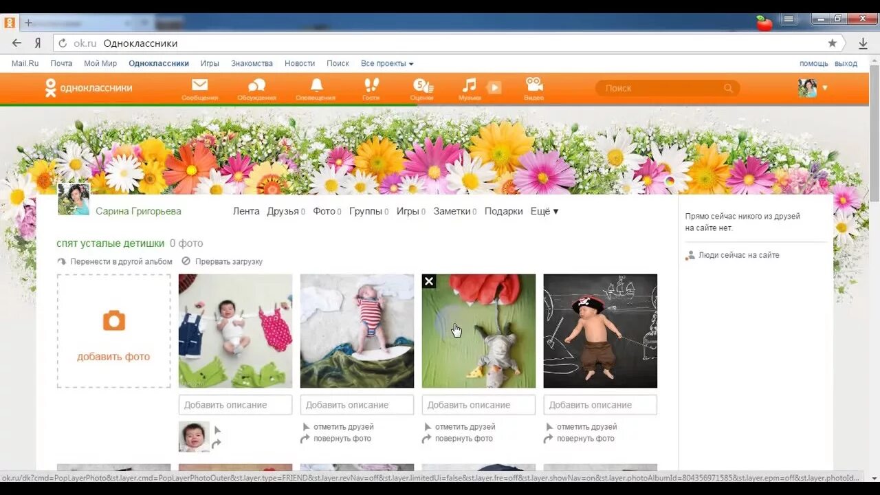Open the browser downloads arrow icon
Image resolution: width=880 pixels, height=495 pixels.
pos(863,43)
